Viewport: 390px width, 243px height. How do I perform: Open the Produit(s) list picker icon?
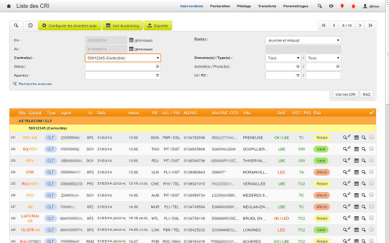[338, 66]
